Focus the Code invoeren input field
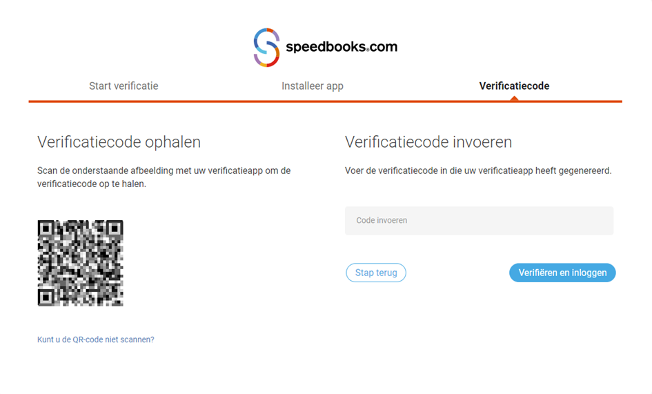652x394 pixels. tap(479, 221)
